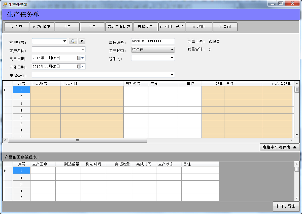This screenshot has height=214, width=302.
Task: Click 规格型号 column header
Action: [x=136, y=83]
